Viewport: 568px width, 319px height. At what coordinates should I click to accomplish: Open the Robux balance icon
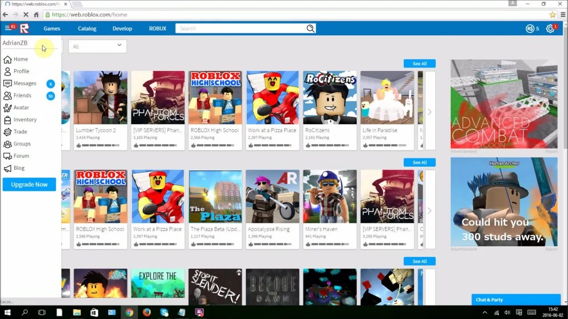click(530, 28)
